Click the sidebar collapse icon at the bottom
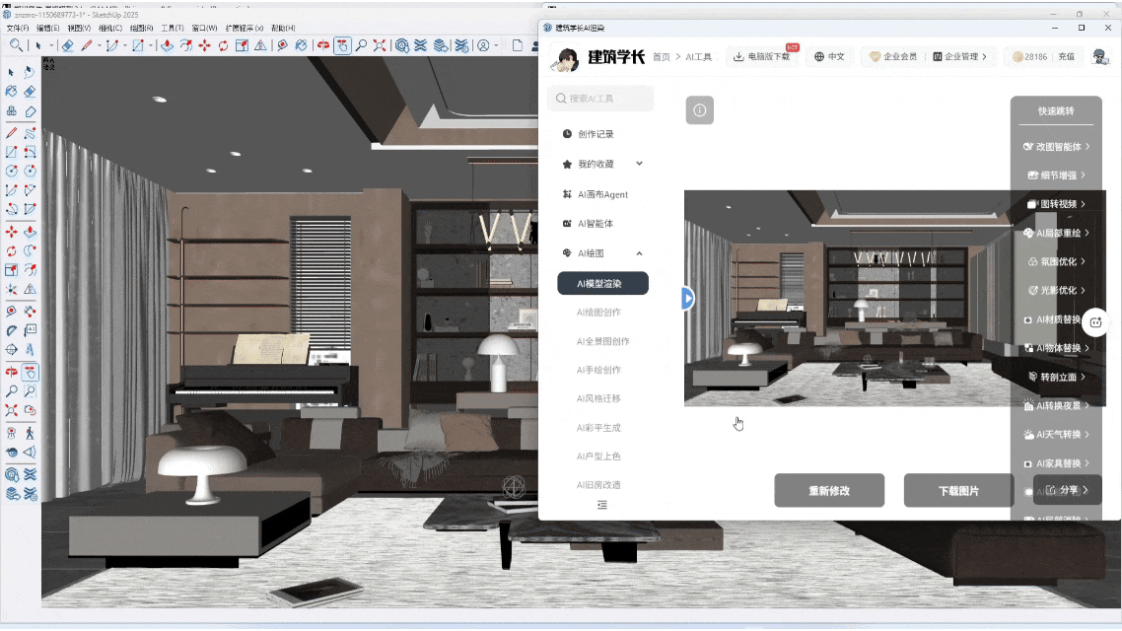The image size is (1122, 631). (602, 505)
